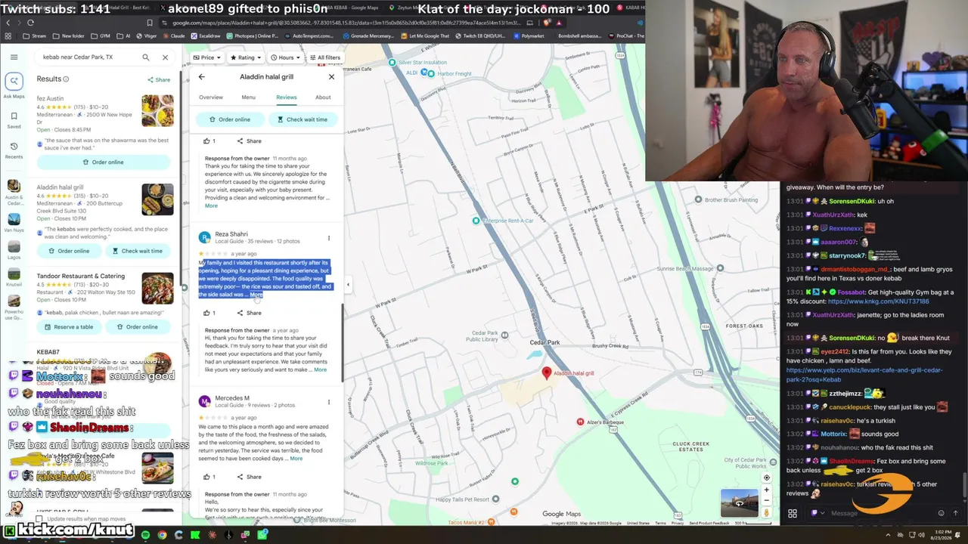The width and height of the screenshot is (968, 544).
Task: Click Check wait time in the place panel
Action: pyautogui.click(x=302, y=119)
